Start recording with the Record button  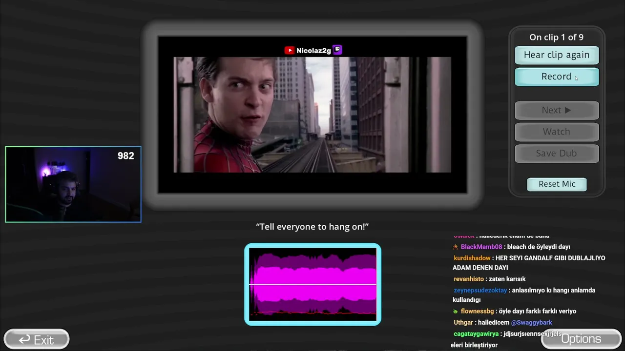click(557, 77)
